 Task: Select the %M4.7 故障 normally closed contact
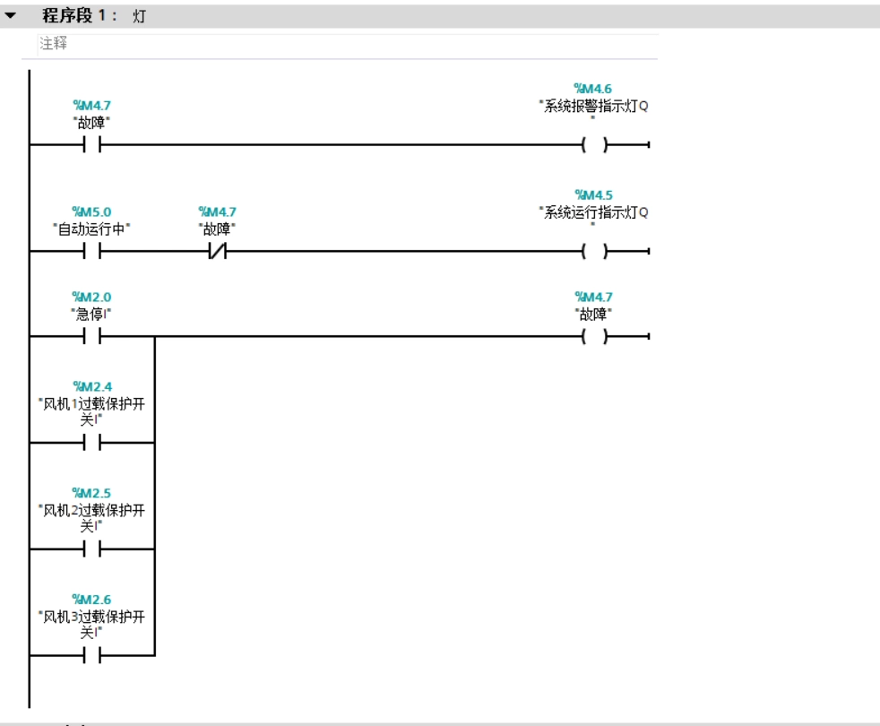point(217,251)
